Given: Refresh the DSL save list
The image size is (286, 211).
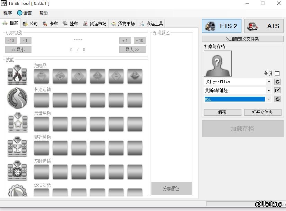Looking at the screenshot, I should coord(277,99).
